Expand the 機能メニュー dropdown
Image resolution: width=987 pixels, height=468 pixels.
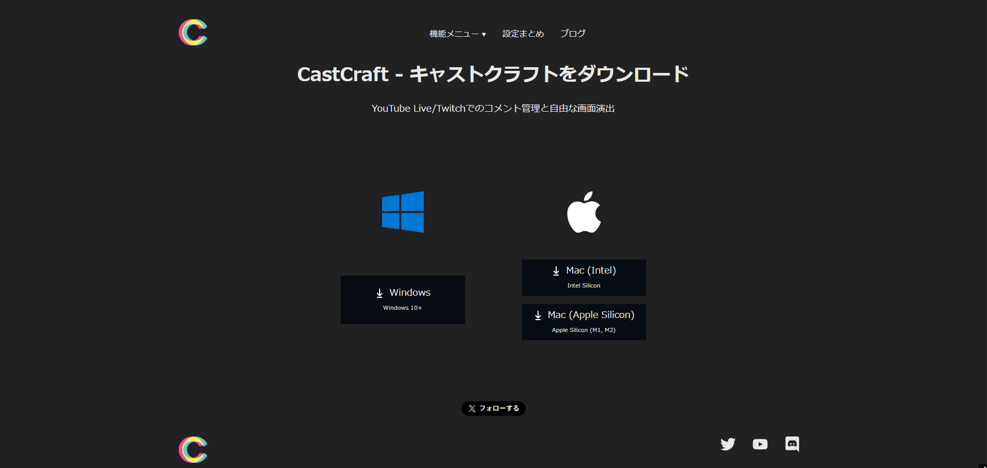(458, 34)
